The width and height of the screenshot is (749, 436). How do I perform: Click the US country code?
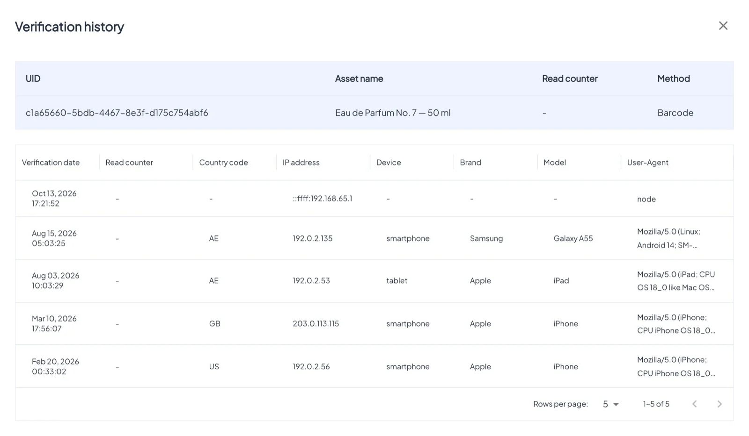[214, 366]
